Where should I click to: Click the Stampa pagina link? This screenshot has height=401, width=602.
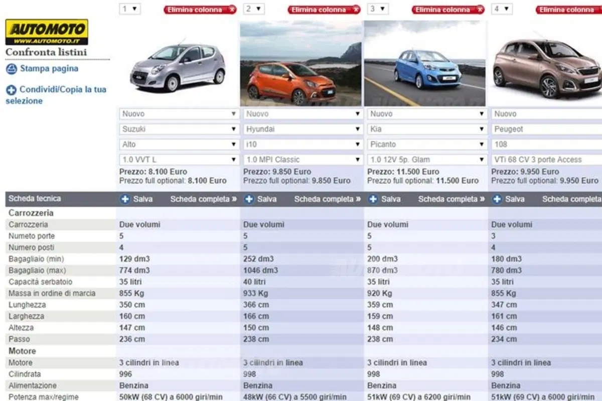click(49, 69)
